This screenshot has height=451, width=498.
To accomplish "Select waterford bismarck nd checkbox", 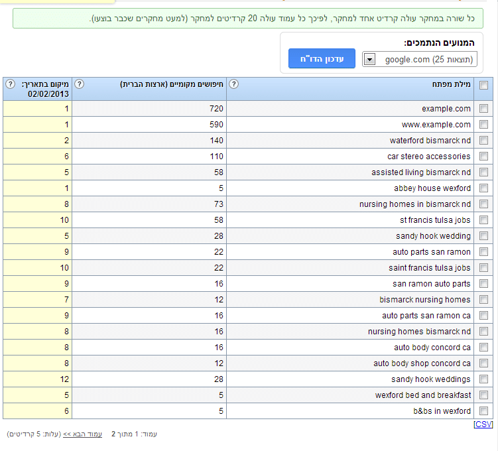I will tap(483, 141).
